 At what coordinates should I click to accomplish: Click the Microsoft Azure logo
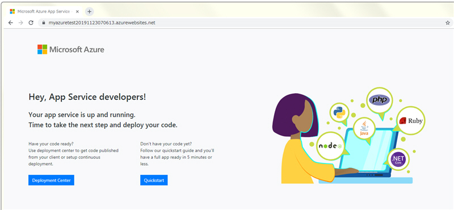(70, 49)
